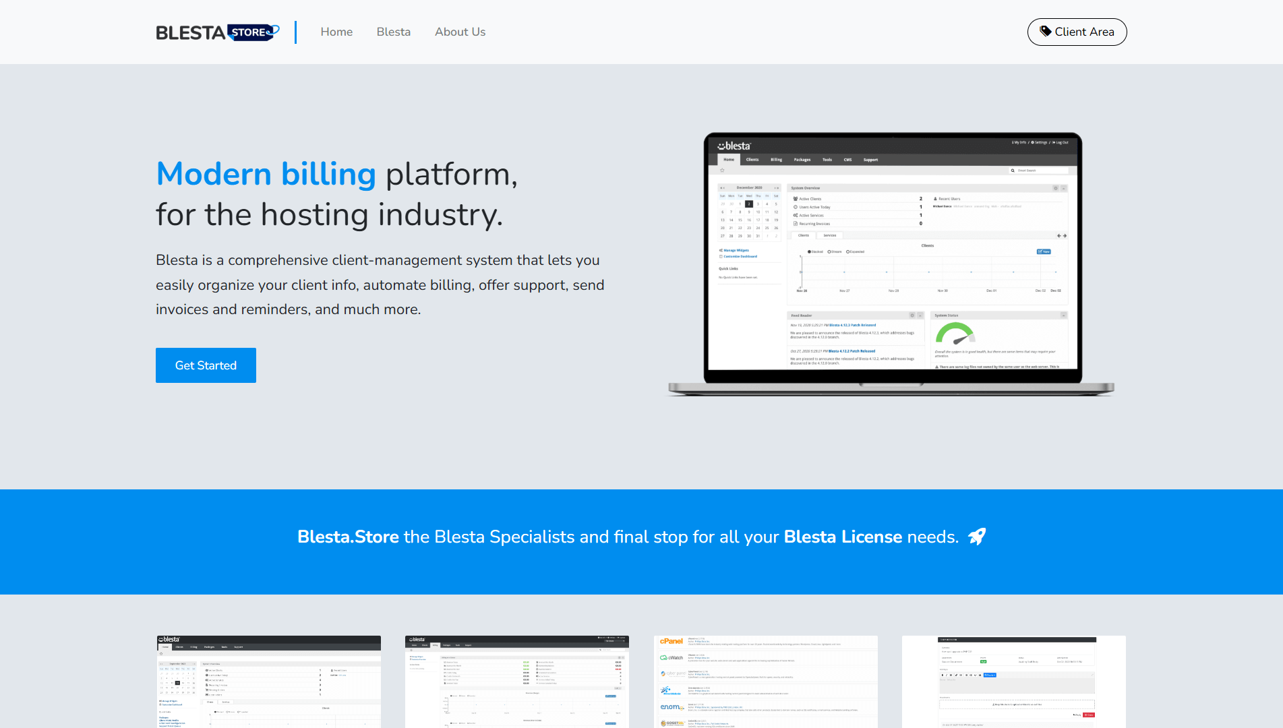Screen dimensions: 1283x728
Task: Click the rocket icon in the blue banner
Action: tap(977, 537)
